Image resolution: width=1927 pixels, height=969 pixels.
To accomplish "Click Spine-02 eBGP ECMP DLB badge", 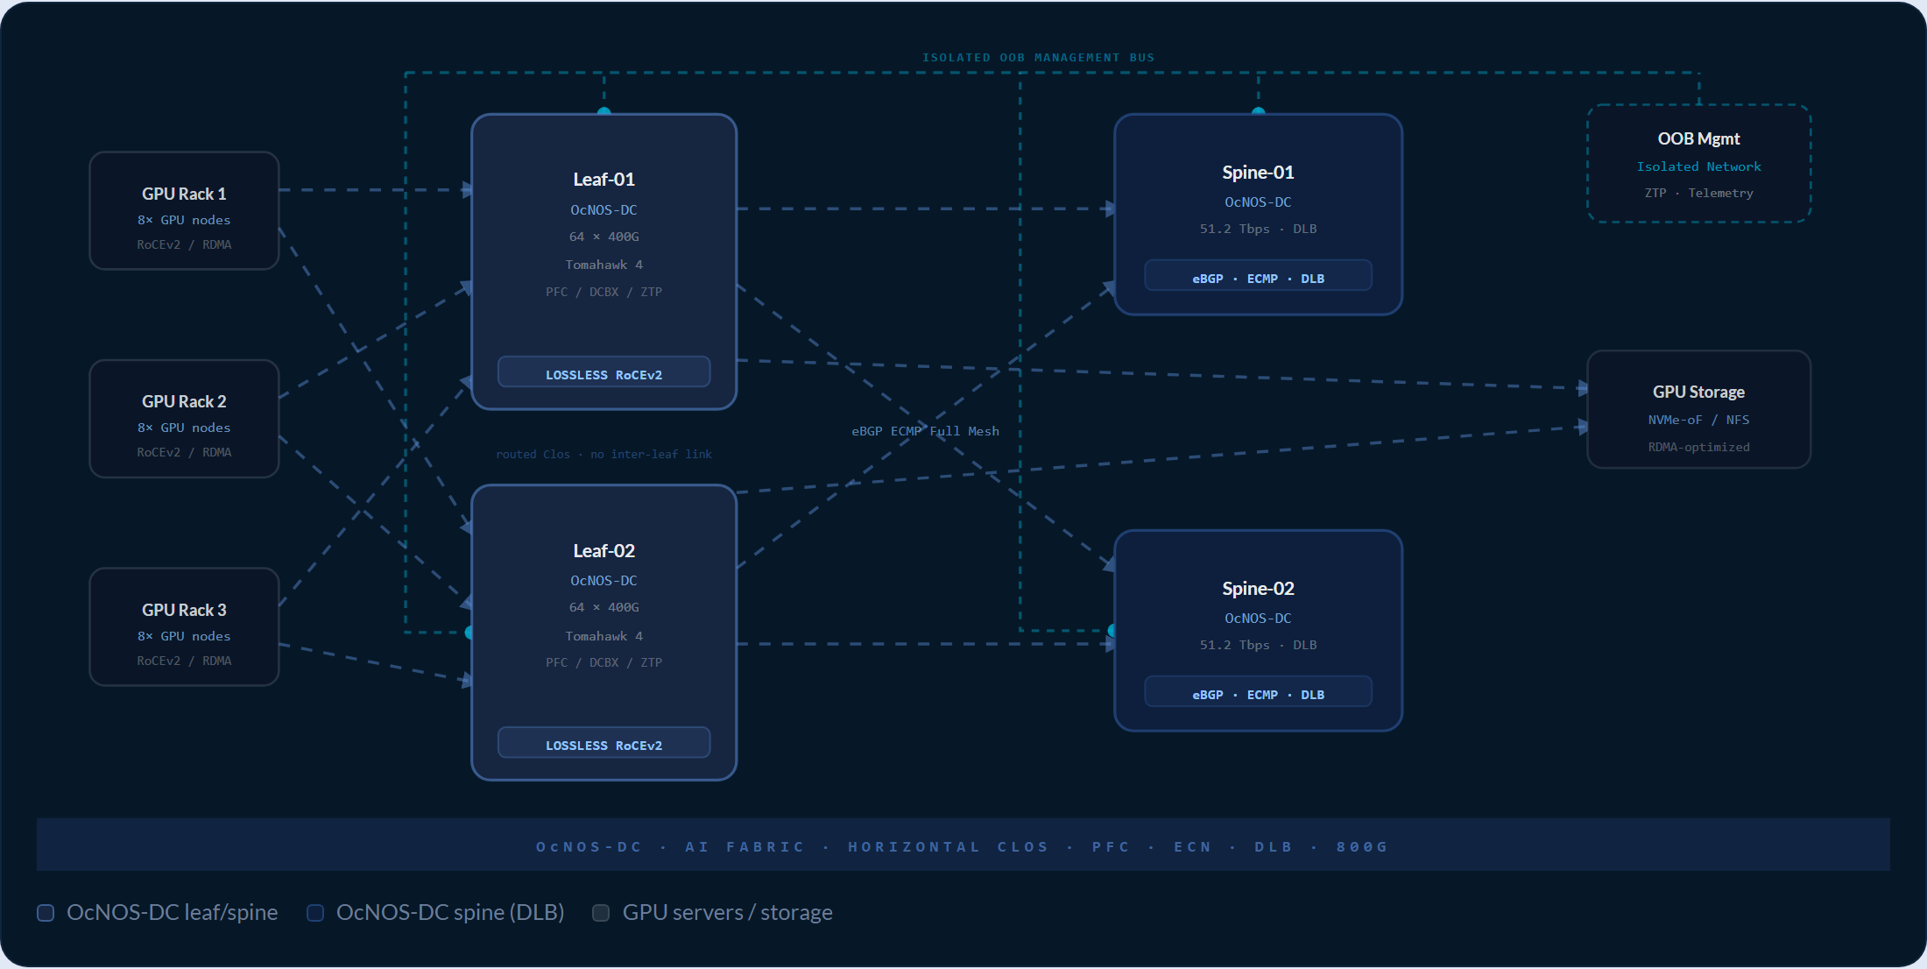I will tap(1258, 691).
